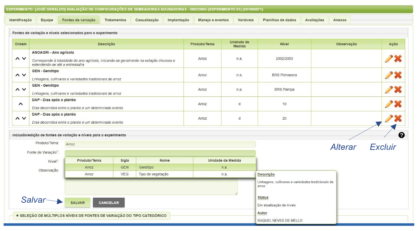Delete the BRS Primavera row

pos(398,75)
